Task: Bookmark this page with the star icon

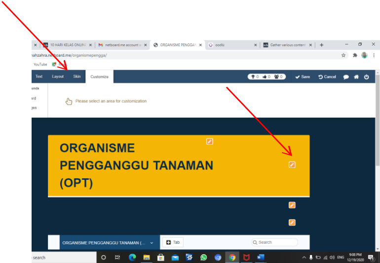Action: tap(343, 55)
